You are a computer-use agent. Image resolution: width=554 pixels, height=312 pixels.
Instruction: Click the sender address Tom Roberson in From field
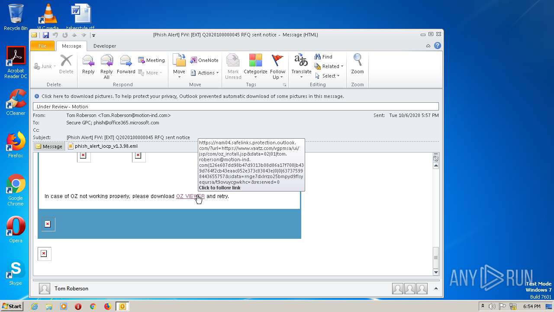point(119,115)
